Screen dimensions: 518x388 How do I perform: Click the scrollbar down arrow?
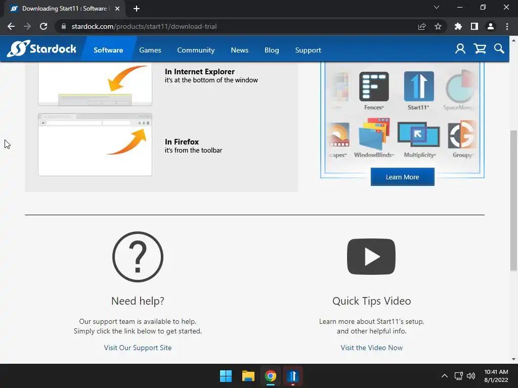[x=513, y=359]
